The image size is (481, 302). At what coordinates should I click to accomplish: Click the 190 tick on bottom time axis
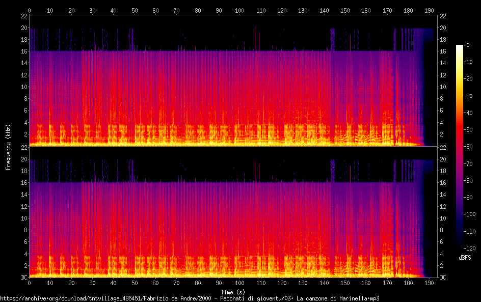(429, 283)
